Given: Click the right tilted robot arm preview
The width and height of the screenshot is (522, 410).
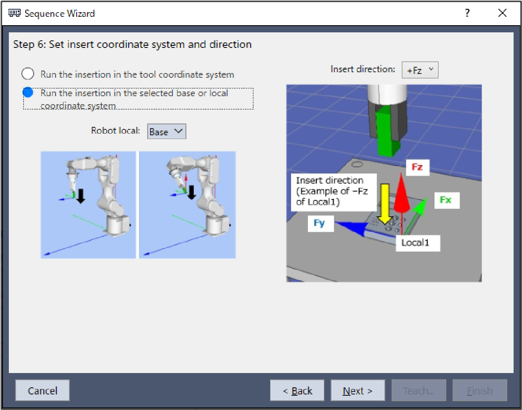Looking at the screenshot, I should pyautogui.click(x=187, y=205).
